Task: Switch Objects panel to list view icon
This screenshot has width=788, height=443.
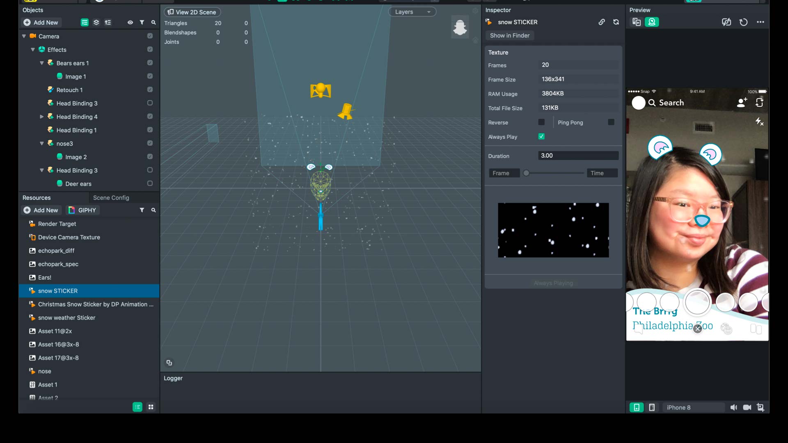Action: (x=85, y=23)
